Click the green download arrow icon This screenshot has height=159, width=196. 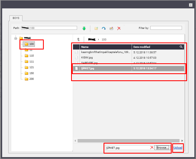pyautogui.click(x=84, y=28)
